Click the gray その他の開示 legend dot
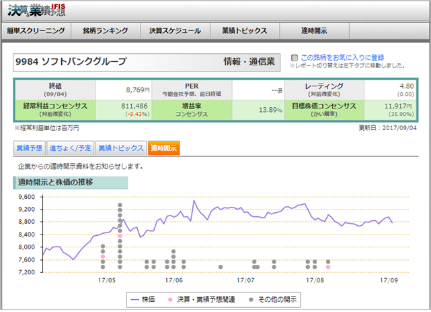The width and height of the screenshot is (431, 312). (x=249, y=298)
